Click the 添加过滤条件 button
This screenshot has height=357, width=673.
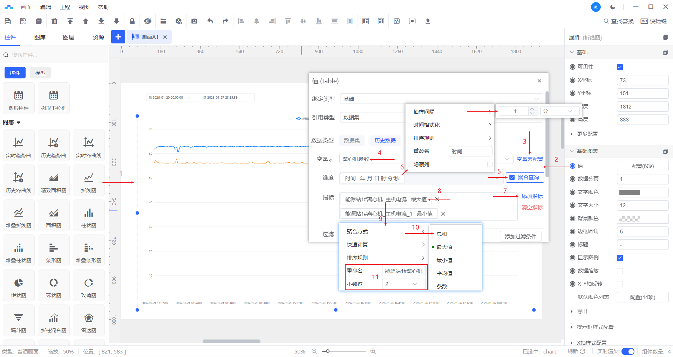pos(520,237)
